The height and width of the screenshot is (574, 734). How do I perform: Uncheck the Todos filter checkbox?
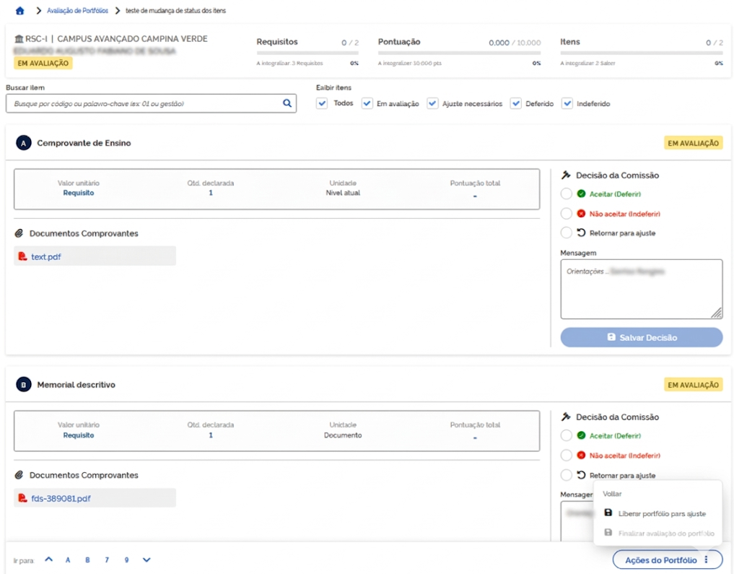pos(322,103)
